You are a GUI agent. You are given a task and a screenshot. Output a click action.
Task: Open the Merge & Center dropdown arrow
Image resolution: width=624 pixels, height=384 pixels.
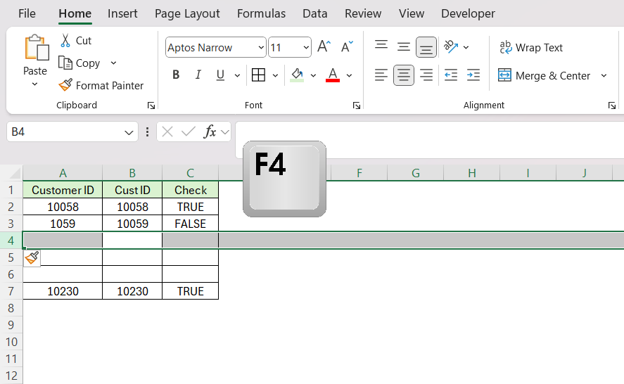pos(604,76)
